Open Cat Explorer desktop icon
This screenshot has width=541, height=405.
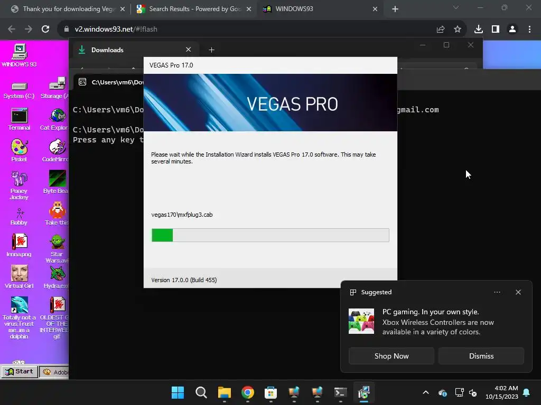coord(54,119)
